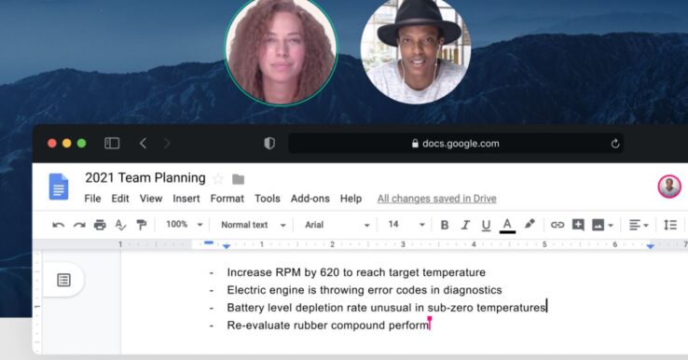Screen dimensions: 688x360
Task: Click the docs.google.com address bar
Action: coord(456,144)
